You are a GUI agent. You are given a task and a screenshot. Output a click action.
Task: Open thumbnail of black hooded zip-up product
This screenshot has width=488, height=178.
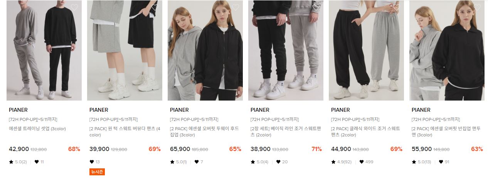(205, 50)
